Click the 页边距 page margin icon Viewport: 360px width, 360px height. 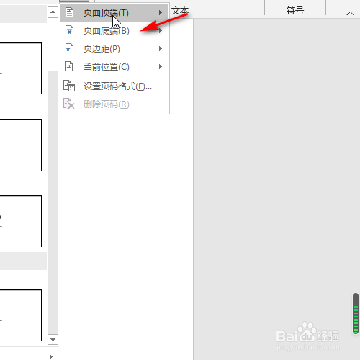[x=70, y=48]
